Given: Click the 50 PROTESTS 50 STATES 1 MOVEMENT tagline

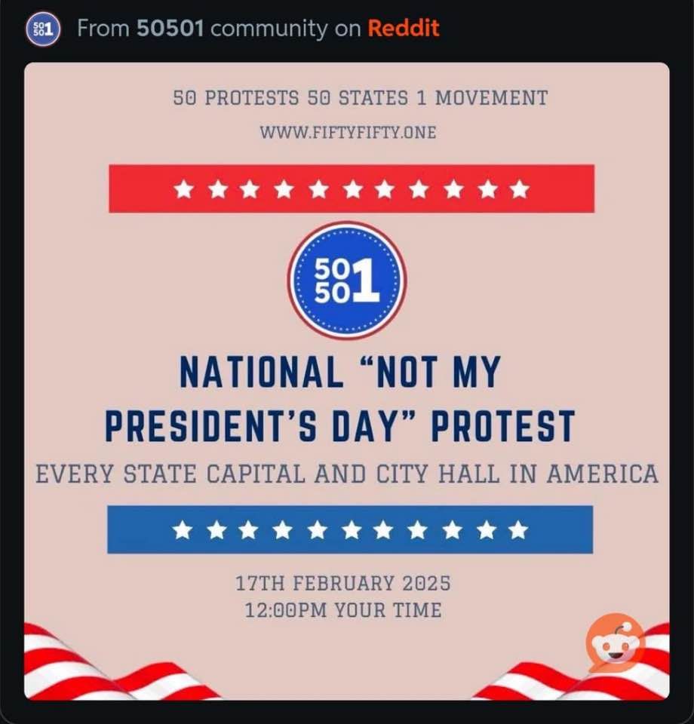Looking at the screenshot, I should [361, 97].
